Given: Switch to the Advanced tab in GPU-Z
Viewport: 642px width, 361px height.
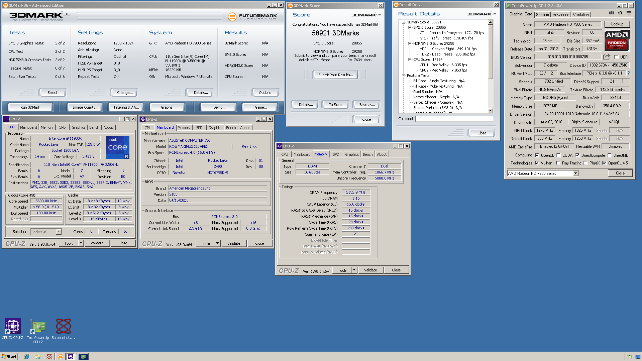Looking at the screenshot, I should click(x=561, y=15).
